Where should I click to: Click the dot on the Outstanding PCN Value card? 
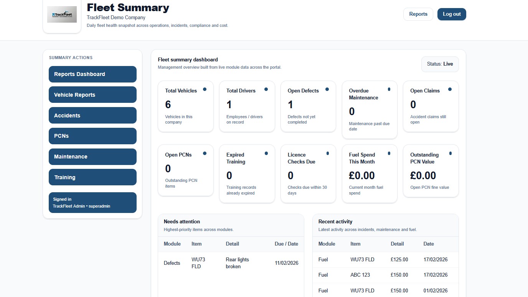click(450, 153)
